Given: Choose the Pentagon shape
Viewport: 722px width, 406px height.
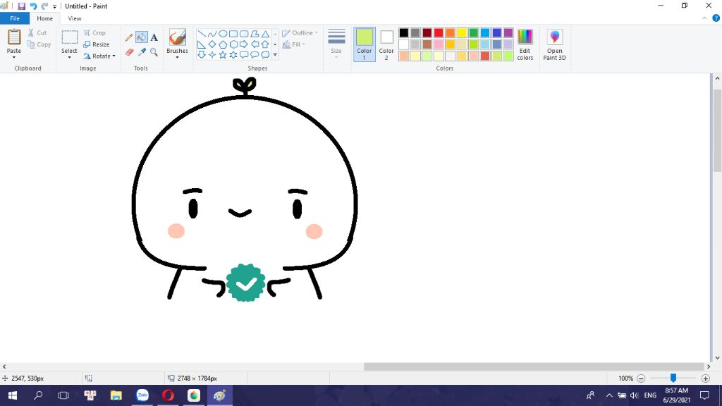Looking at the screenshot, I should pos(223,44).
